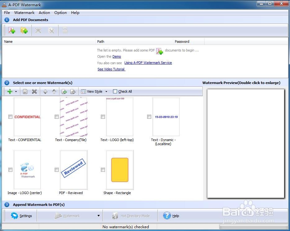
Task: Click the 'Image - LOGO (center)' label
Action: (x=25, y=193)
